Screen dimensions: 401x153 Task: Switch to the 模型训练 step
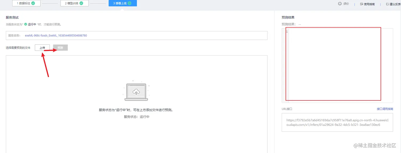tap(75, 3)
